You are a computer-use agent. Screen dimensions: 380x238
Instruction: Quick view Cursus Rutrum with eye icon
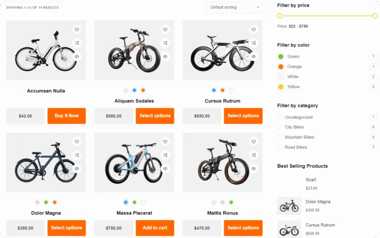pyautogui.click(x=253, y=56)
